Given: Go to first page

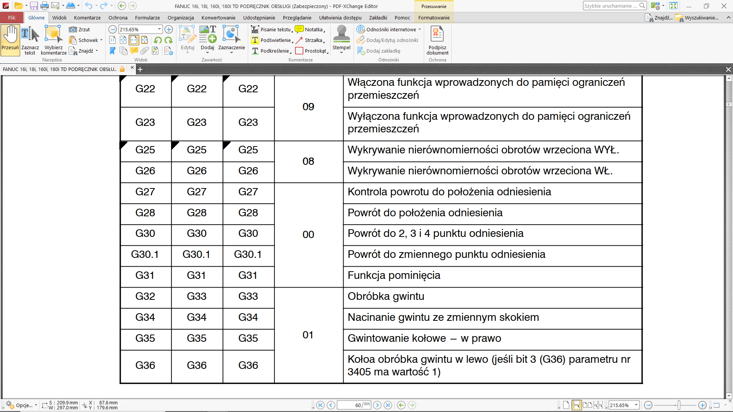Looking at the screenshot, I should (x=320, y=405).
